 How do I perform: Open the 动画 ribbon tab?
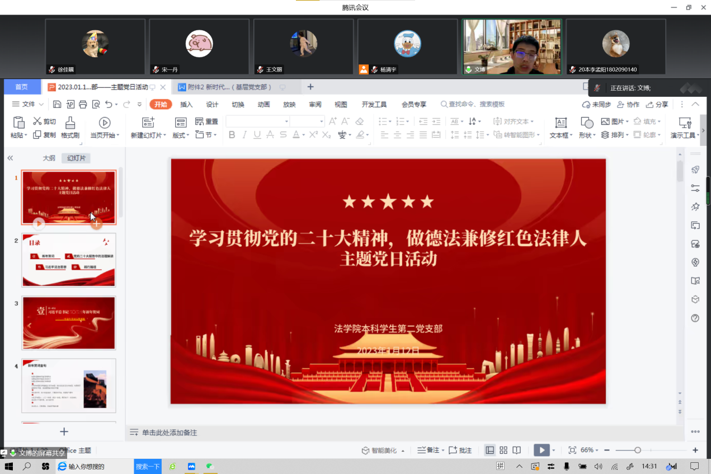pos(263,104)
